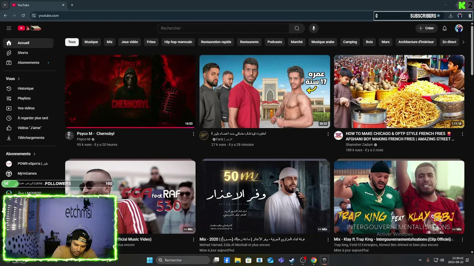Open Windows Start menu
The height and width of the screenshot is (266, 474).
pyautogui.click(x=150, y=260)
